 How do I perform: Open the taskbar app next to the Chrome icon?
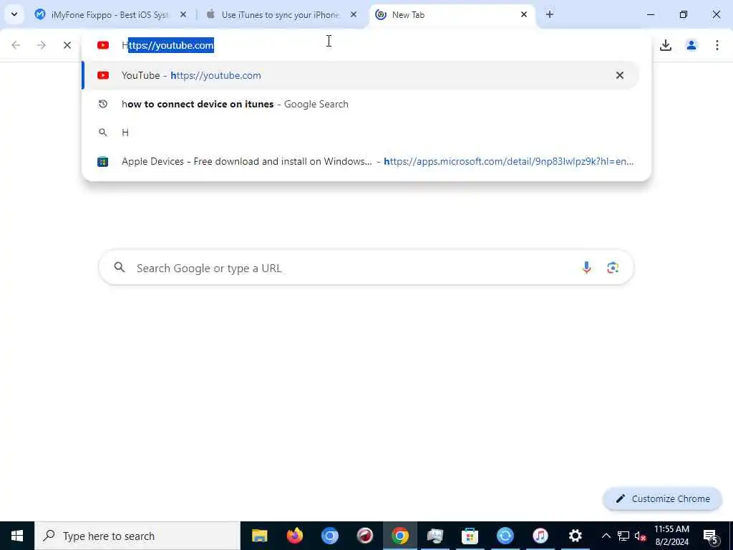pyautogui.click(x=435, y=536)
